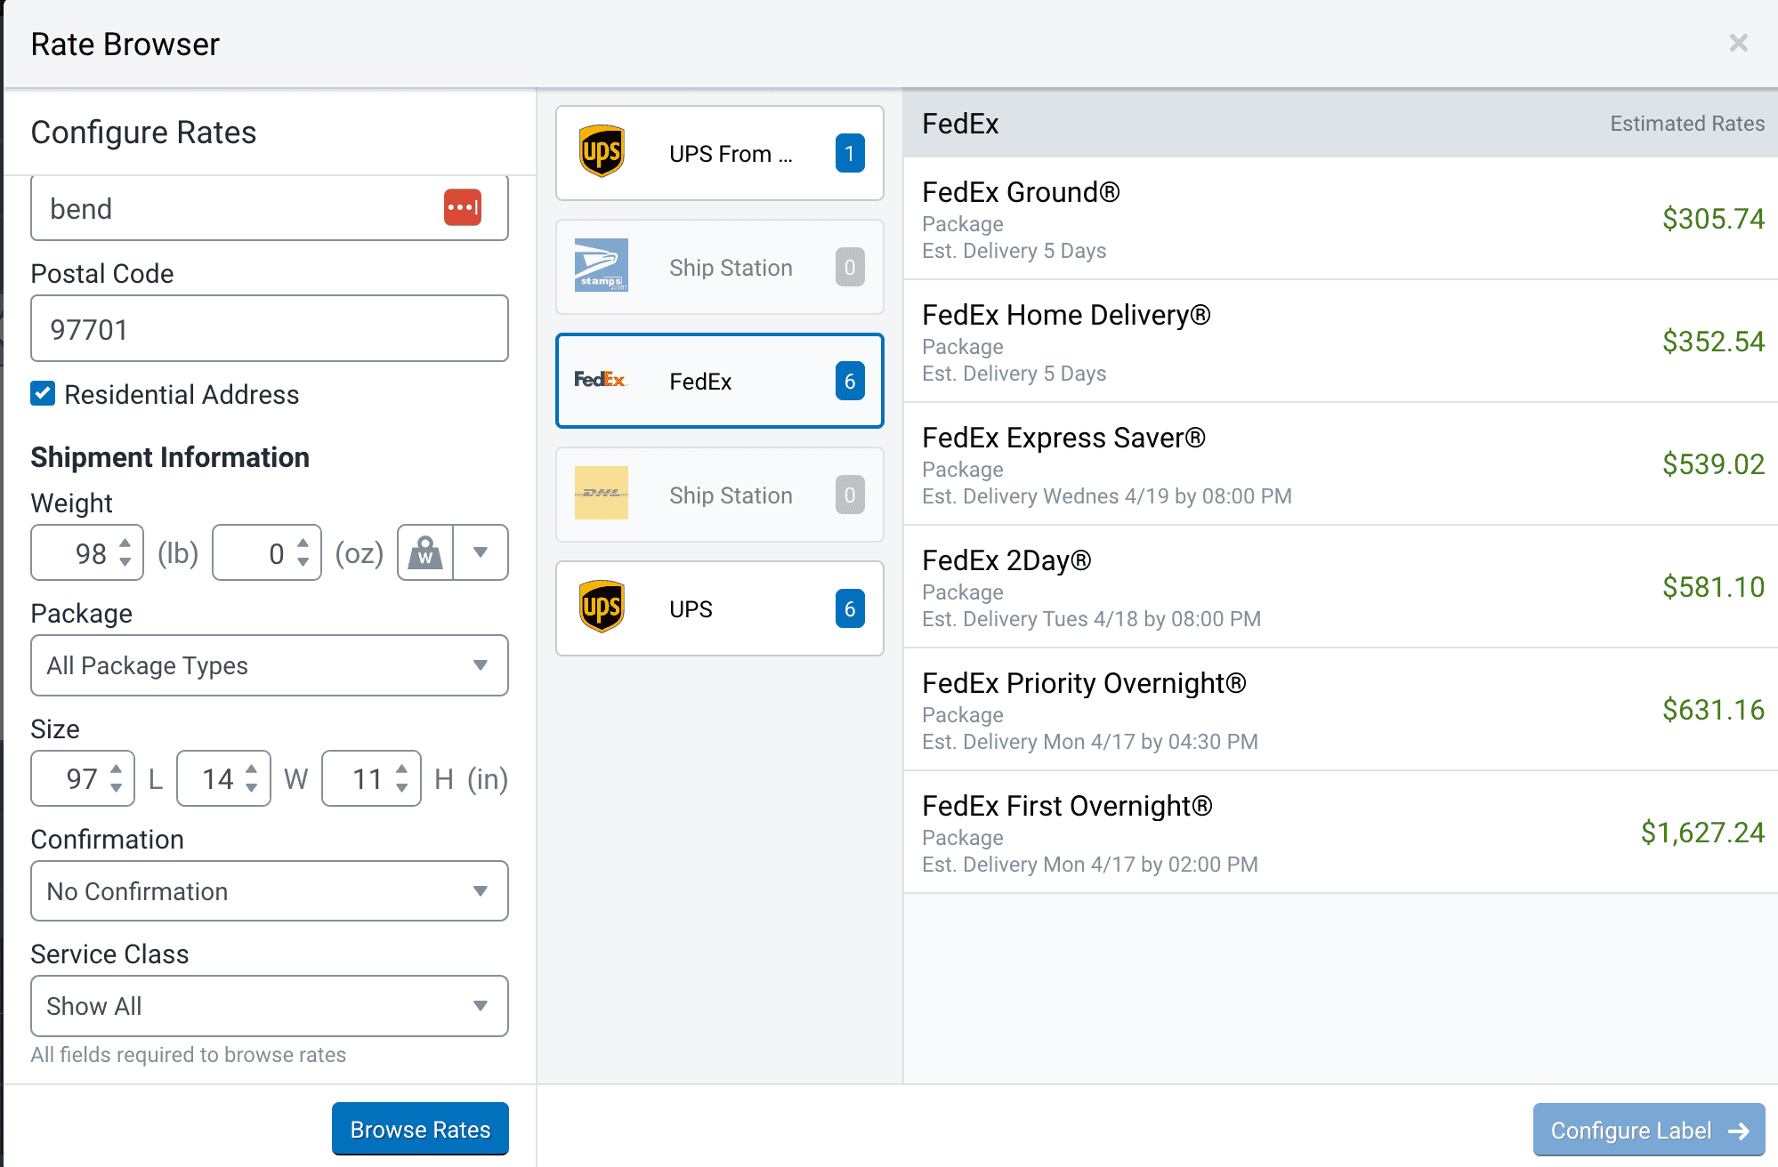Click the package height field
This screenshot has height=1167, width=1778.
(x=371, y=778)
